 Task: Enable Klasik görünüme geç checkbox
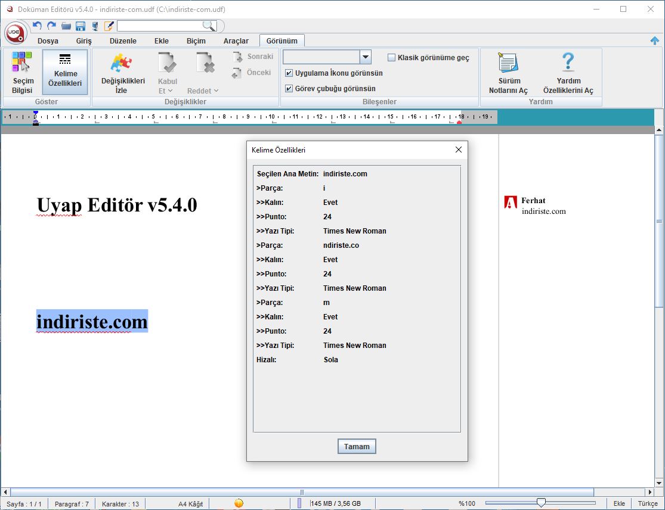tap(391, 58)
